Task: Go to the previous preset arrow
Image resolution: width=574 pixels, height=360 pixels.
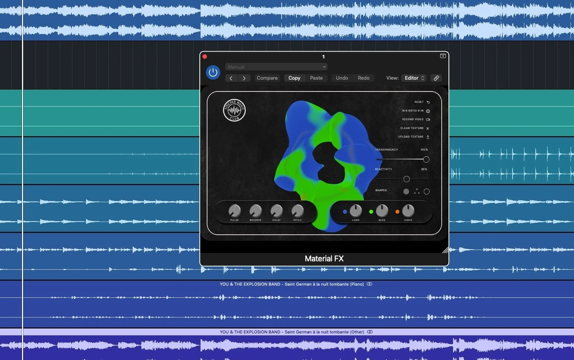Action: click(231, 78)
